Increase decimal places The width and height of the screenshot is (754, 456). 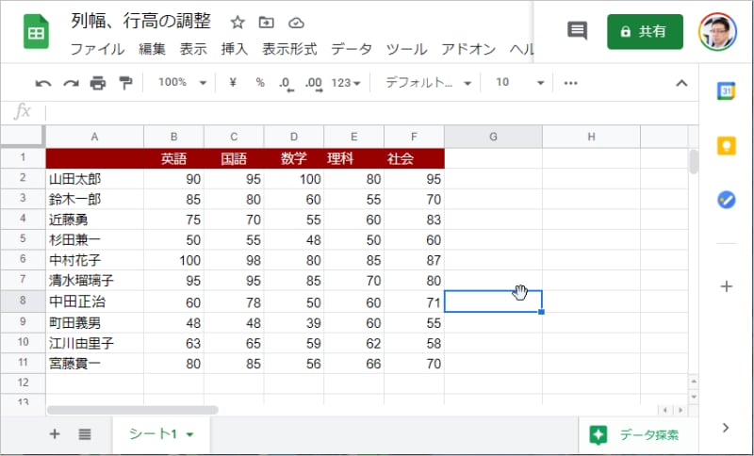point(314,84)
